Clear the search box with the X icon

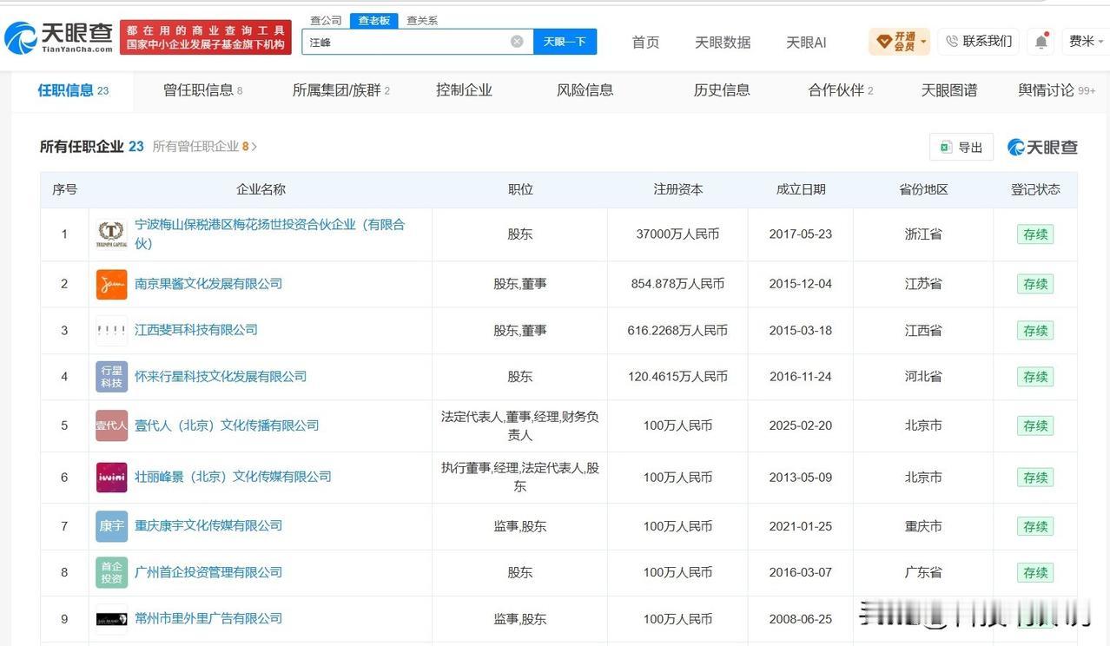coord(517,41)
